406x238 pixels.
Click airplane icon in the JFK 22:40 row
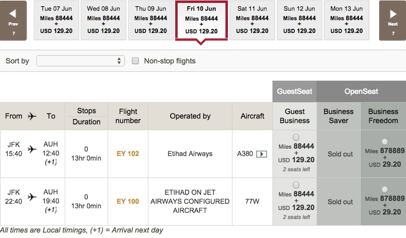tap(32, 197)
